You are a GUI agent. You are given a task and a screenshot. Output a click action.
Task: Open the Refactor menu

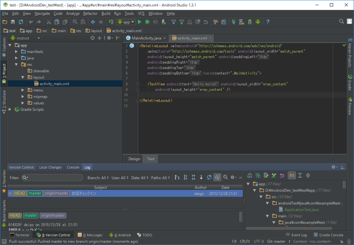click(90, 13)
